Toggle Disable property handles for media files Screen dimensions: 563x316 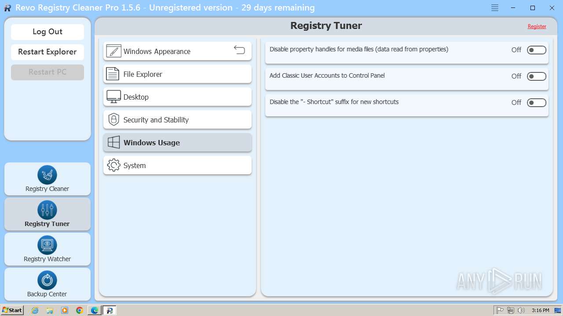tap(537, 50)
